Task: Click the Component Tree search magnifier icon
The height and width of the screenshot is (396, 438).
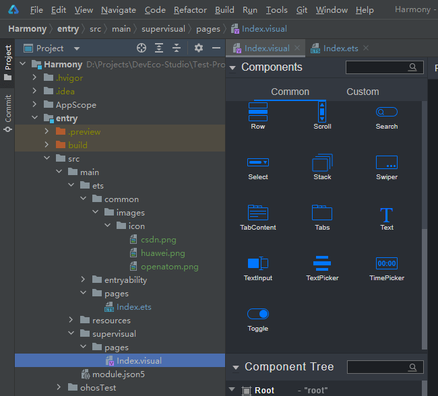Action: [413, 367]
